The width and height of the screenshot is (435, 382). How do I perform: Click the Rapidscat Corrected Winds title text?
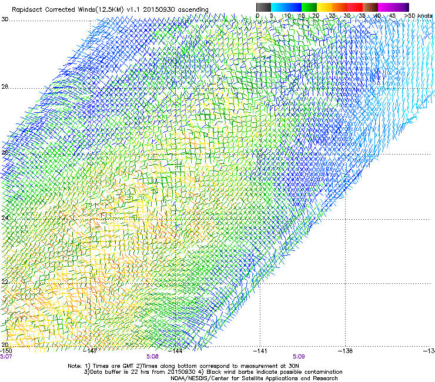click(110, 9)
